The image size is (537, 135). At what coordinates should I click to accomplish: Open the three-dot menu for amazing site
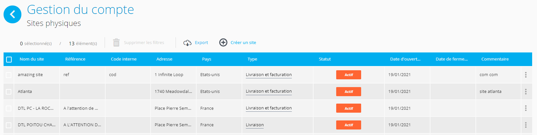click(x=526, y=75)
